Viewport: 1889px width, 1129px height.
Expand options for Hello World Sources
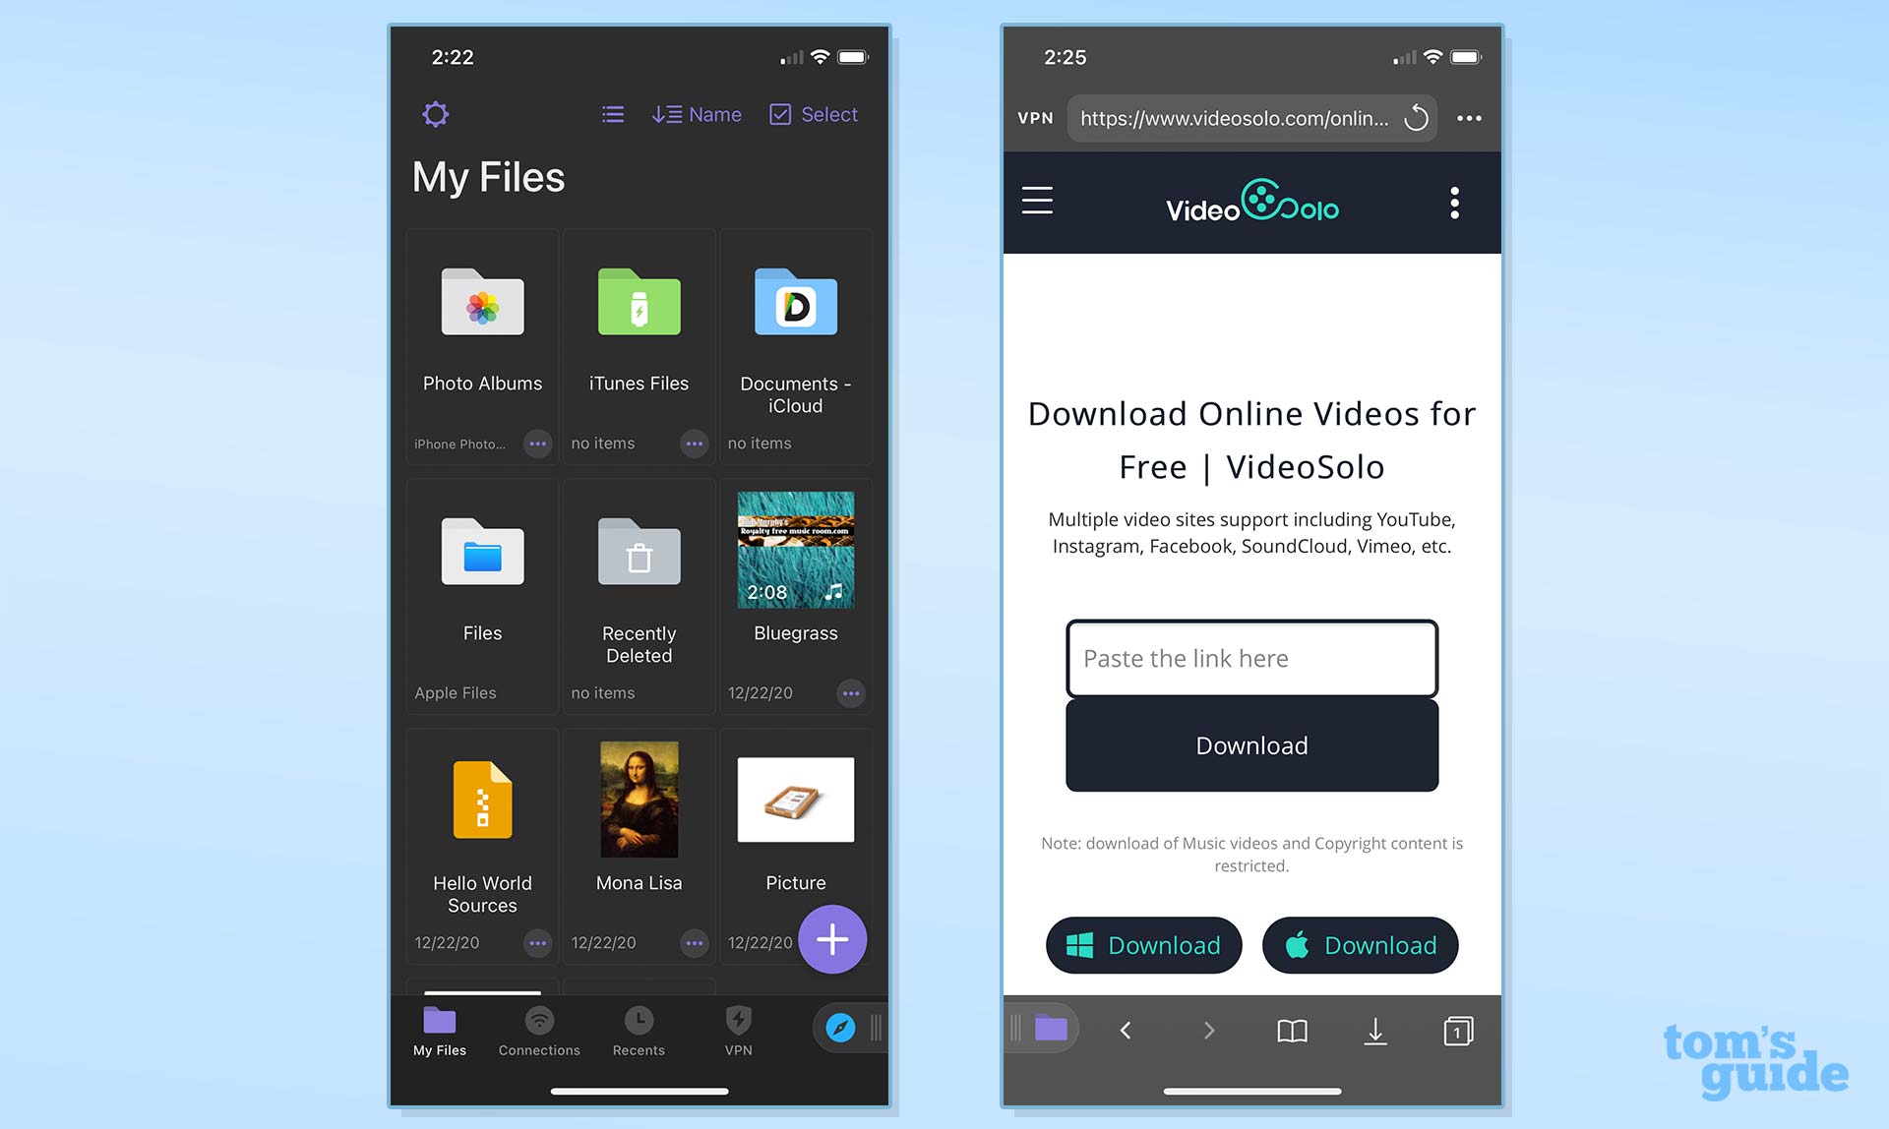534,941
